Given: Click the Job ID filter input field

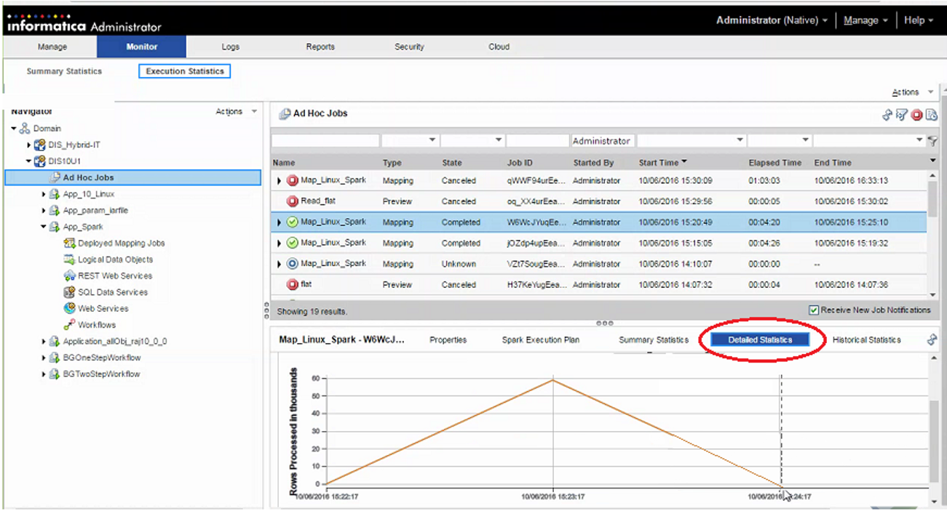Looking at the screenshot, I should pos(537,140).
